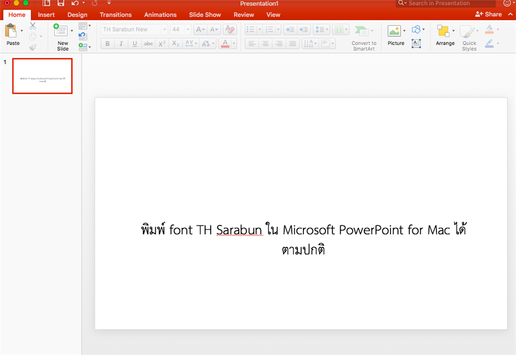Open the View tab

(x=273, y=15)
